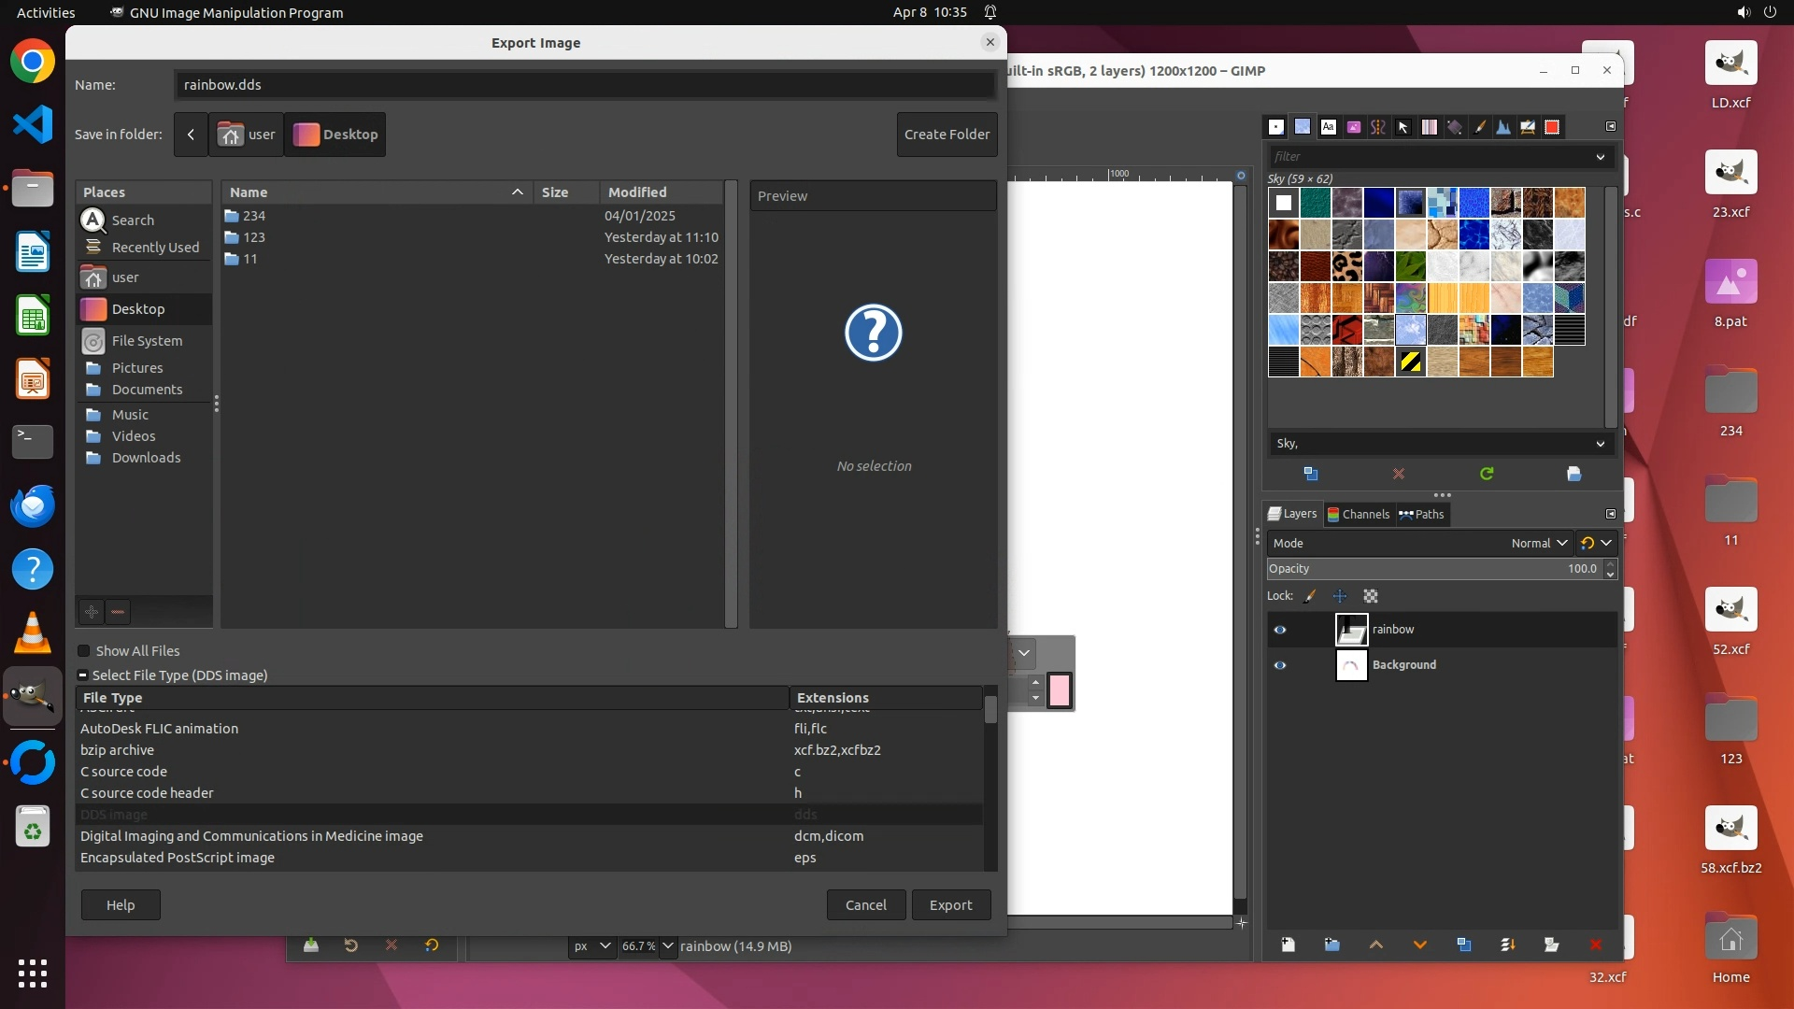Open the zoom percentage dropdown at 66.7%
This screenshot has width=1794, height=1009.
click(x=667, y=945)
